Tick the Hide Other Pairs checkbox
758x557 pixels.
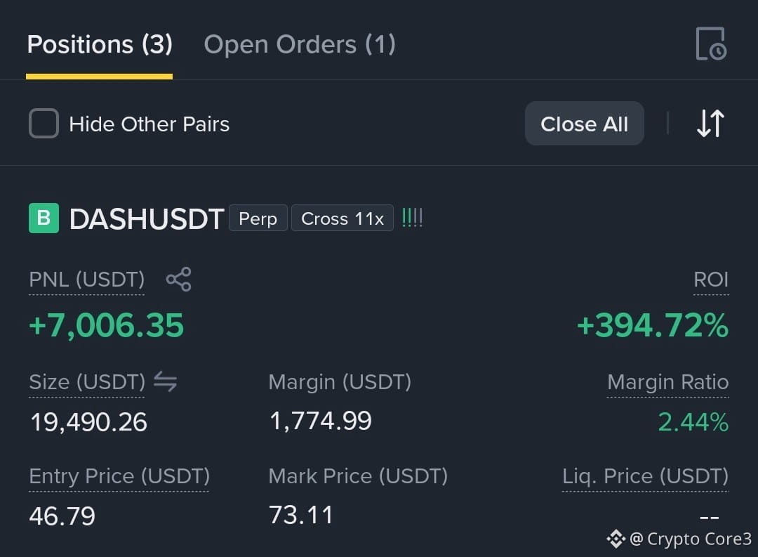pos(44,124)
